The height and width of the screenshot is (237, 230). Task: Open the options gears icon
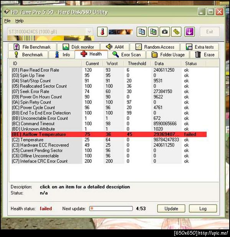tap(176, 32)
